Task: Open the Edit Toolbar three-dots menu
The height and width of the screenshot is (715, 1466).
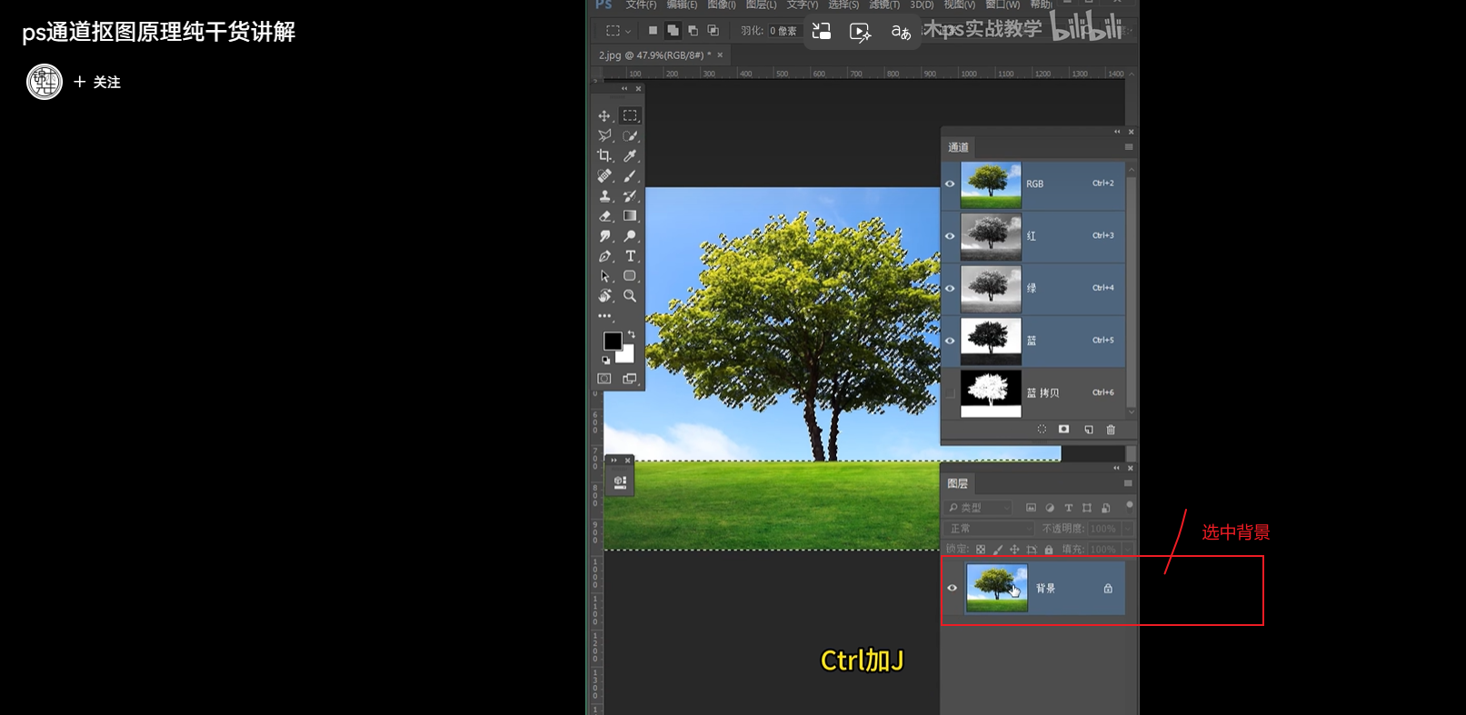Action: coord(604,316)
